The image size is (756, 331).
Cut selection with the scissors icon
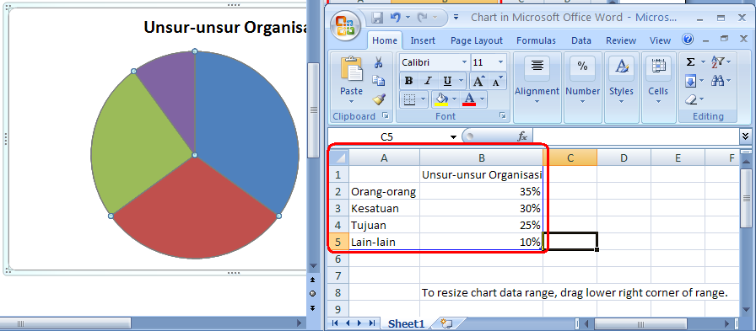[x=379, y=62]
